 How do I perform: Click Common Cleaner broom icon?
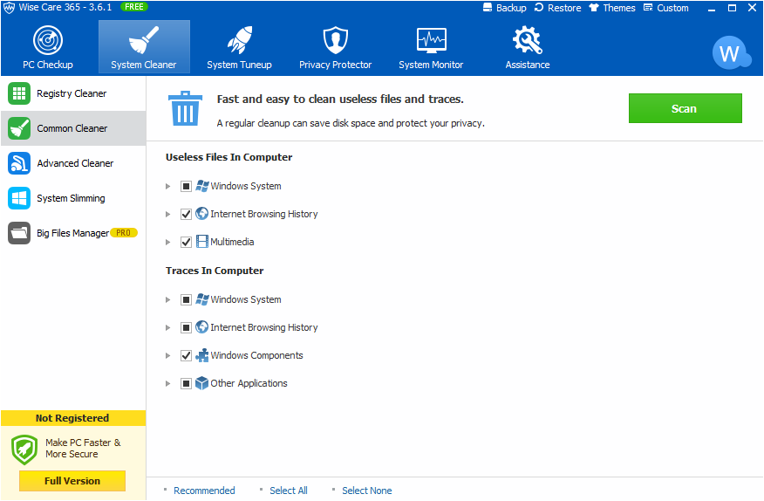click(x=19, y=128)
